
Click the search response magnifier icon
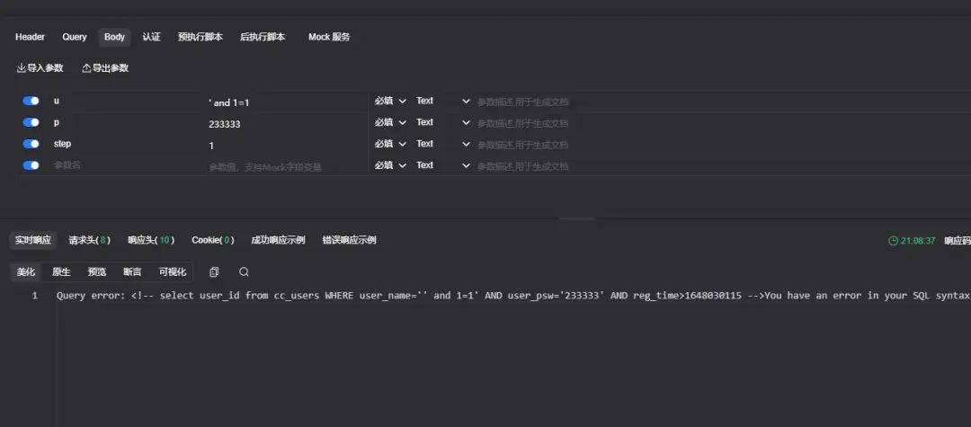(244, 271)
